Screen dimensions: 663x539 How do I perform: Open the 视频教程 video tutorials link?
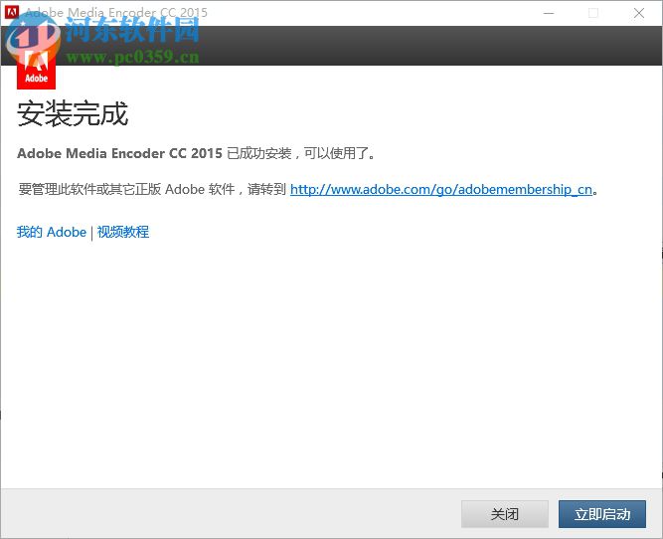tap(123, 232)
